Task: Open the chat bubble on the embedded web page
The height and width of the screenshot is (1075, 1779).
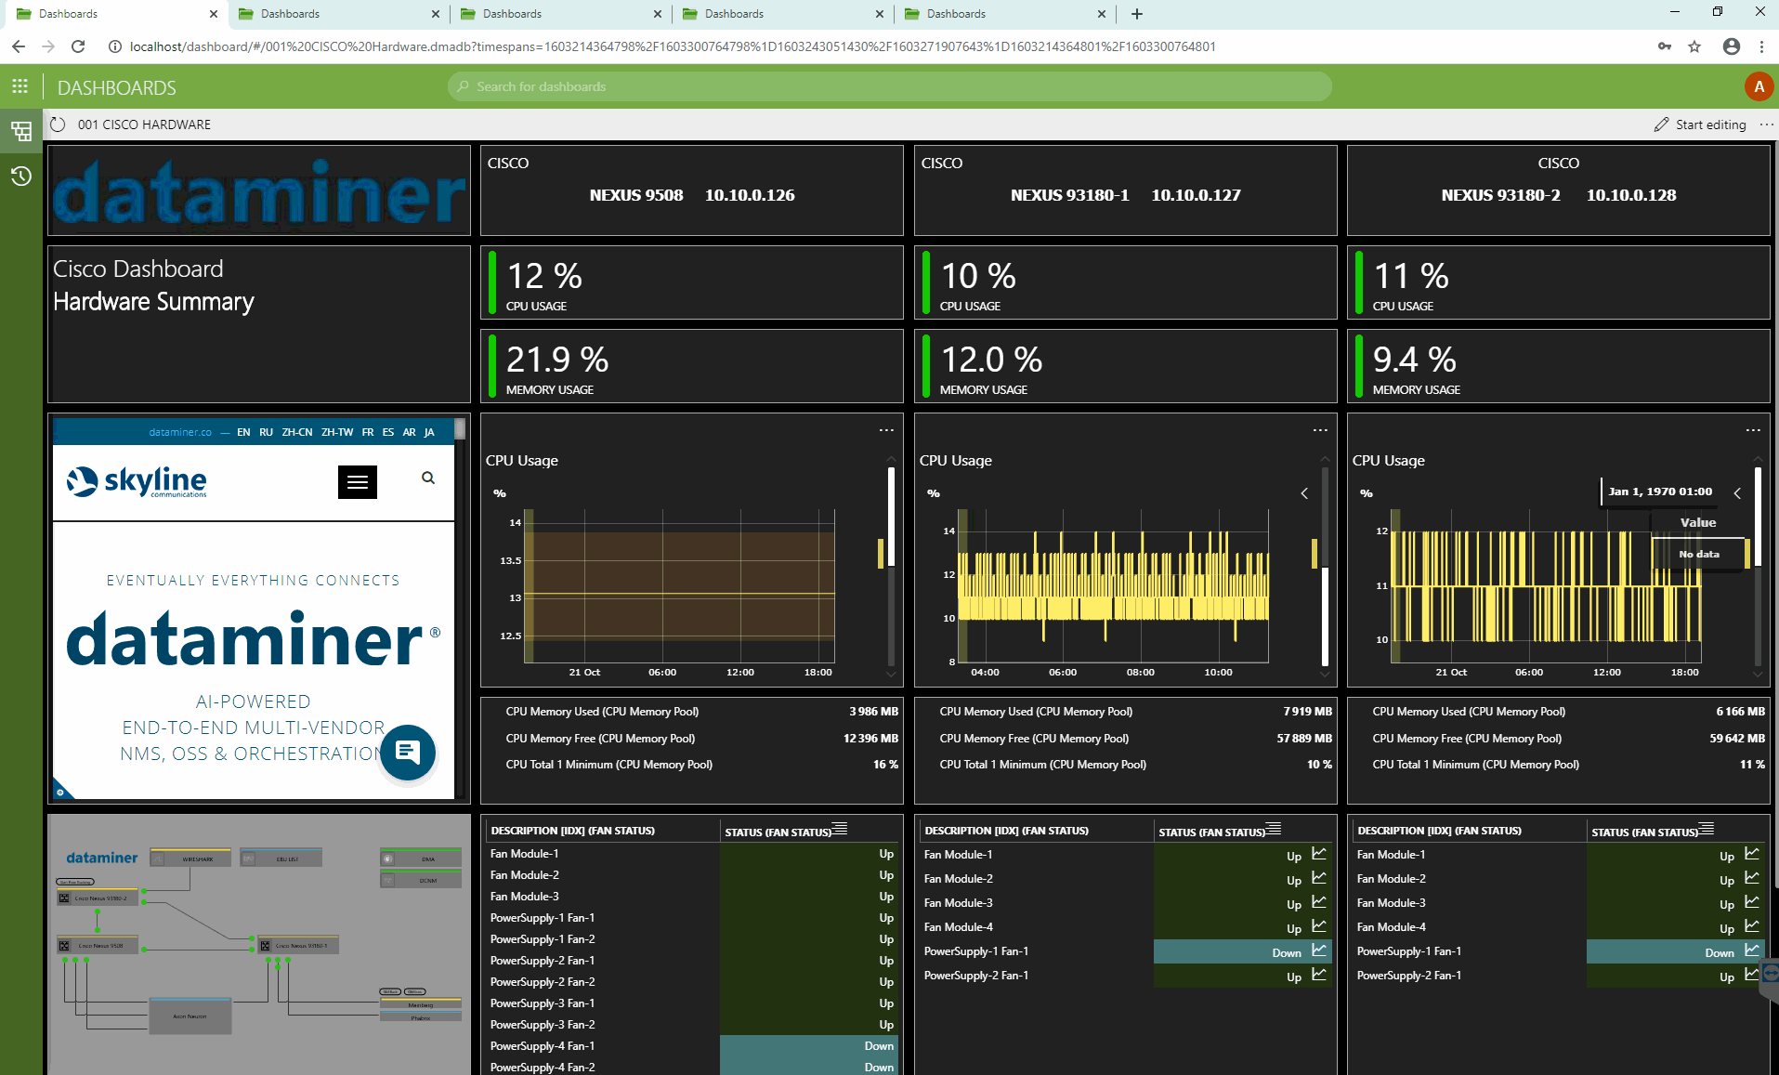Action: pos(408,752)
